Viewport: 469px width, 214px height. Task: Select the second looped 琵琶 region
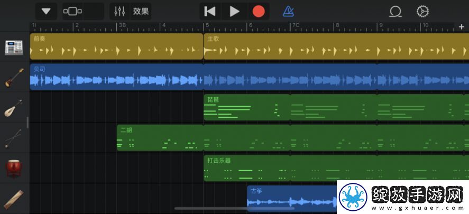click(334, 107)
